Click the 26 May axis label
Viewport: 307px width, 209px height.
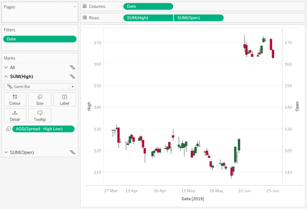(x=216, y=191)
